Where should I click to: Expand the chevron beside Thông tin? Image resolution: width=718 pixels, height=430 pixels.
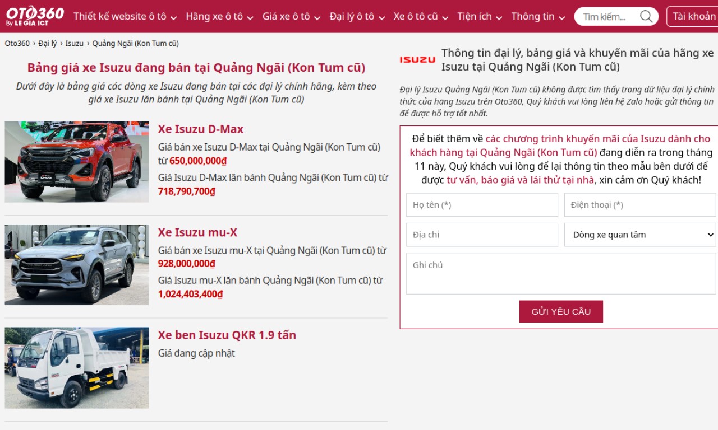pos(561,17)
